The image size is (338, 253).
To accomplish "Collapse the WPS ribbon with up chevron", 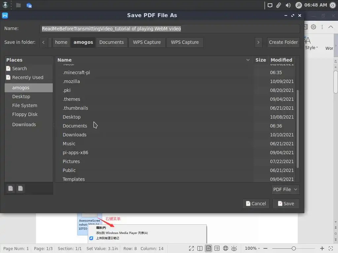I will click(331, 27).
